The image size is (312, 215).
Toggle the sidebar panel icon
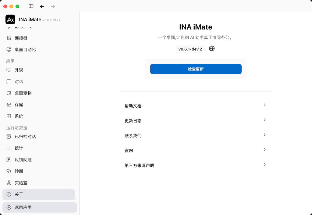[31, 6]
